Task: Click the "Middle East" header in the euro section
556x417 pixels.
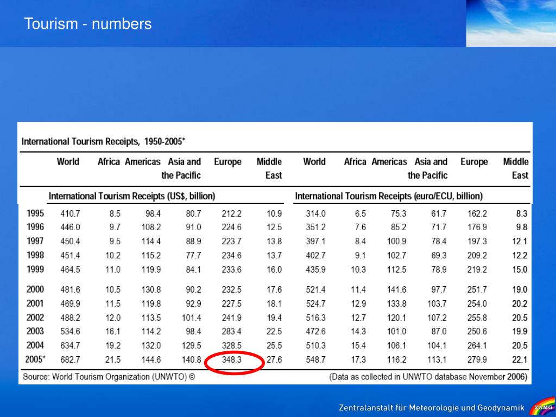Action: click(x=516, y=168)
